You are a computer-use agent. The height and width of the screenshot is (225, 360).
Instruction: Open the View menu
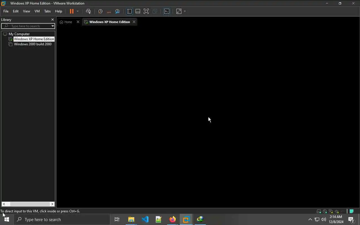pyautogui.click(x=26, y=11)
